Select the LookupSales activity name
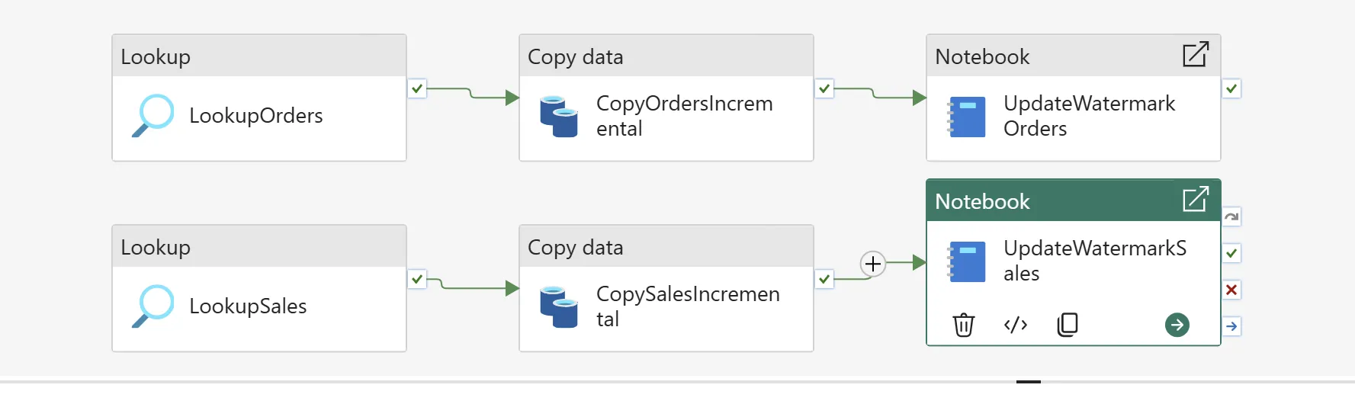Viewport: 1355px width, 404px height. pyautogui.click(x=248, y=306)
